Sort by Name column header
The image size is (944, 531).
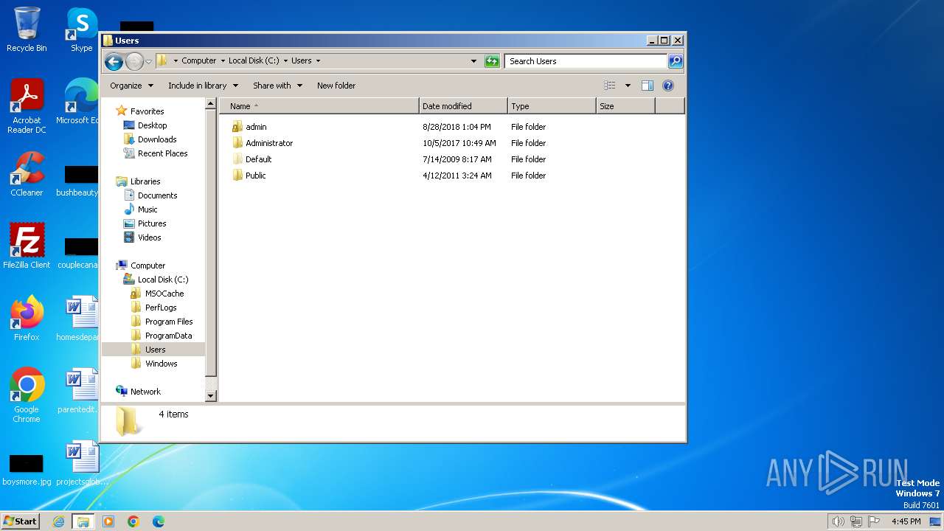tap(319, 106)
